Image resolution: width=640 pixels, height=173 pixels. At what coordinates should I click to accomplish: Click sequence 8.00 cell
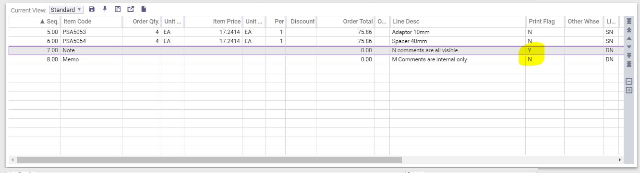point(35,59)
